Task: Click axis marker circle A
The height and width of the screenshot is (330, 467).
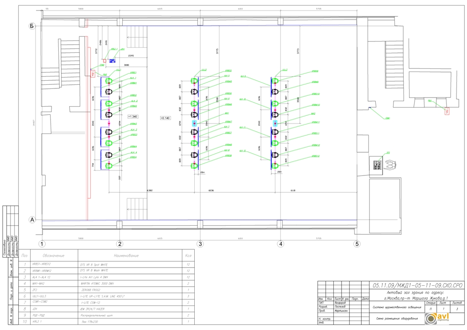Action: (32, 220)
